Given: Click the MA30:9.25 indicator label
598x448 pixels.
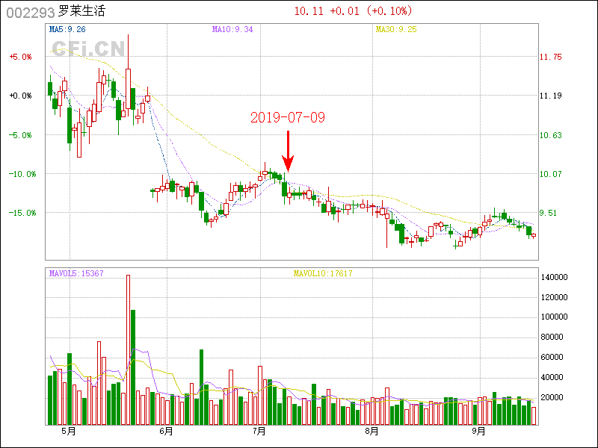Looking at the screenshot, I should (396, 29).
